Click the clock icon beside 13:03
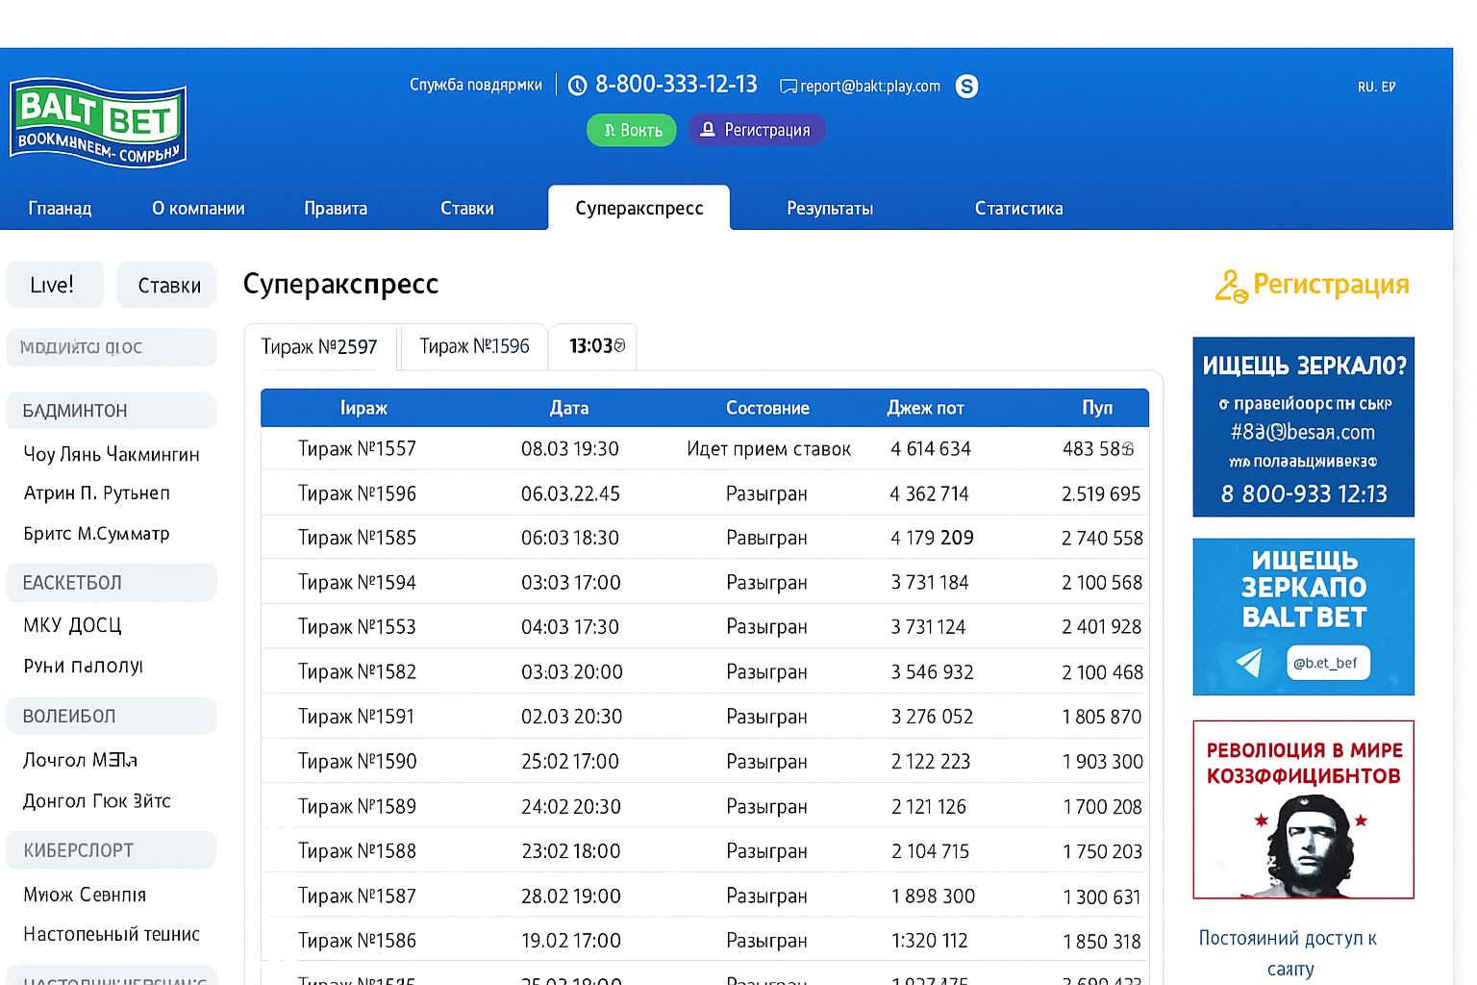 [x=619, y=345]
